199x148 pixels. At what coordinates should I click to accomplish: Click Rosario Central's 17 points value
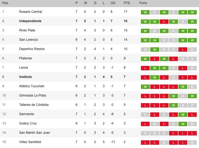[x=126, y=12]
